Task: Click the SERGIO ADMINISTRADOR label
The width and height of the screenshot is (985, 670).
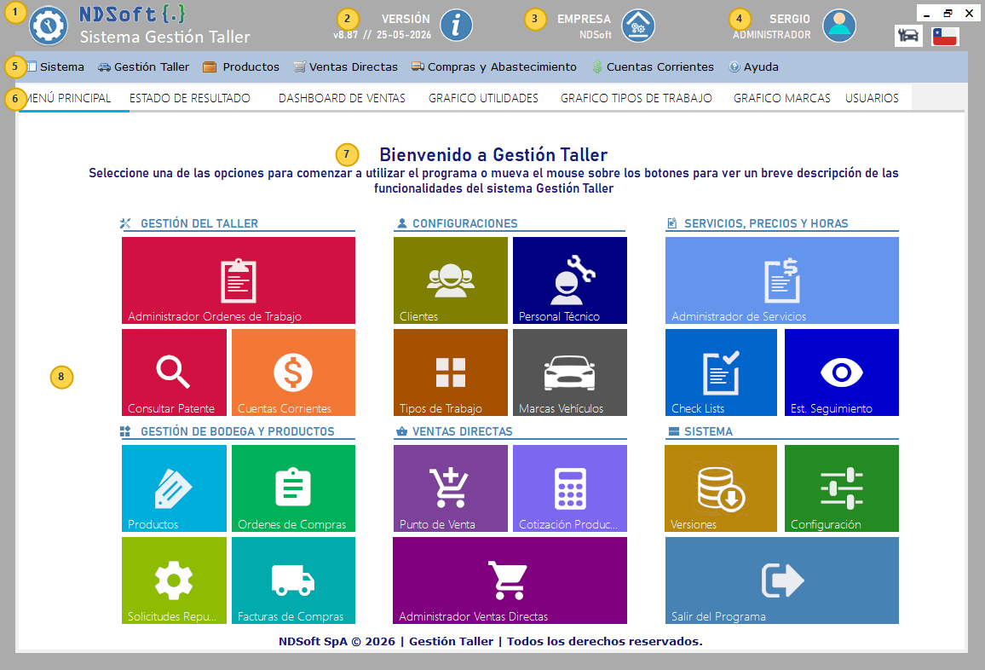Action: pyautogui.click(x=771, y=26)
